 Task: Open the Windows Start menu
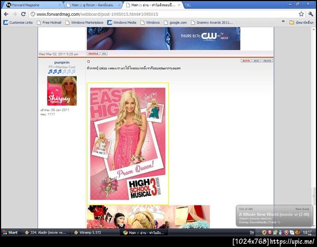[10, 232]
